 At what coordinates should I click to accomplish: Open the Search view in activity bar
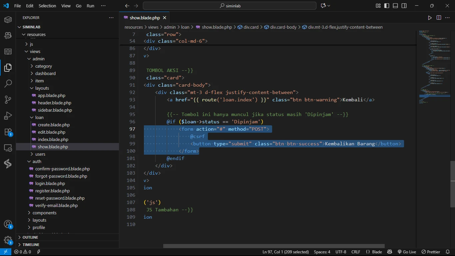8,83
